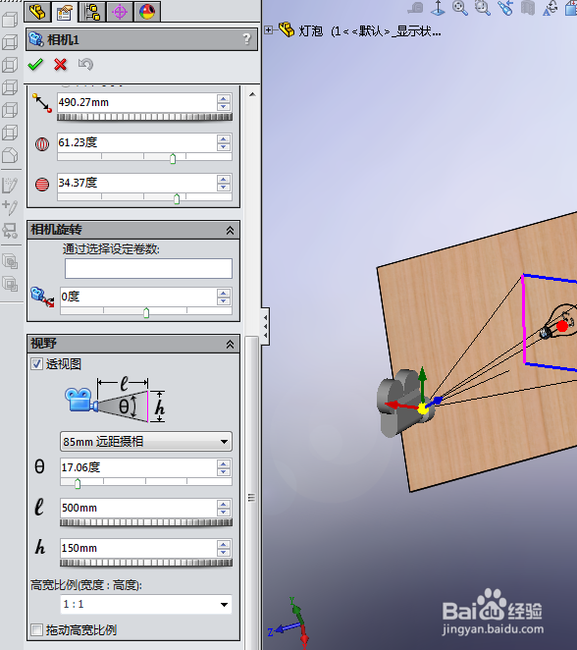Open help for the 相机1 panel
The width and height of the screenshot is (577, 650).
click(x=246, y=39)
